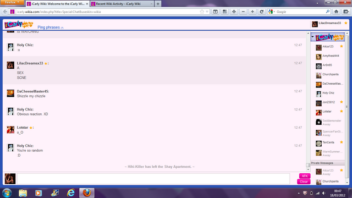The image size is (352, 198).
Task: Click the search magnifier icon
Action: click(328, 12)
